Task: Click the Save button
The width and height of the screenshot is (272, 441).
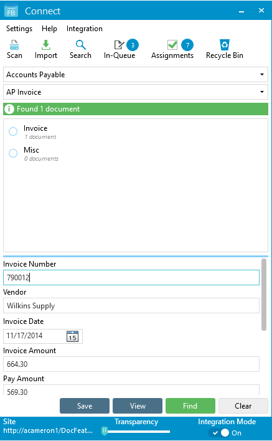Action: [x=85, y=406]
